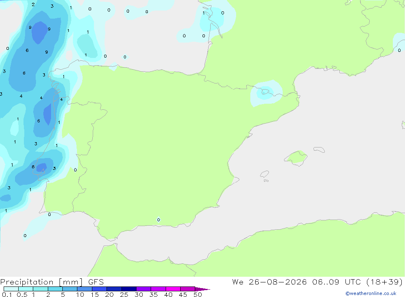The width and height of the screenshot is (405, 297).
Task: Click the '(18+39)' forecast run text
Action: 384,282
